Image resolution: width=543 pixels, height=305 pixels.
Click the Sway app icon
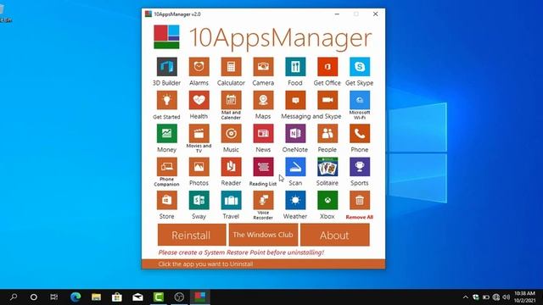coord(199,200)
